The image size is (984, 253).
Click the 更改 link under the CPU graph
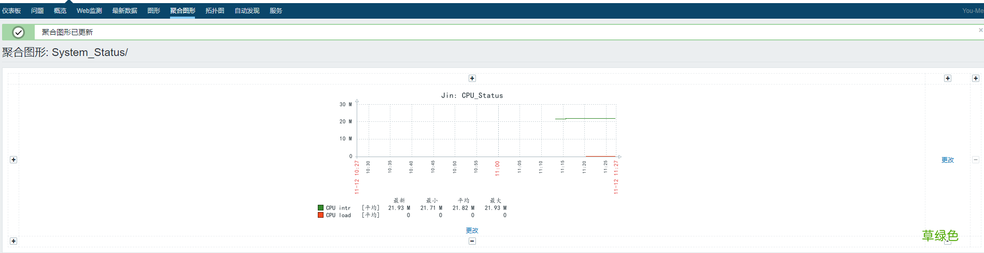pos(472,231)
